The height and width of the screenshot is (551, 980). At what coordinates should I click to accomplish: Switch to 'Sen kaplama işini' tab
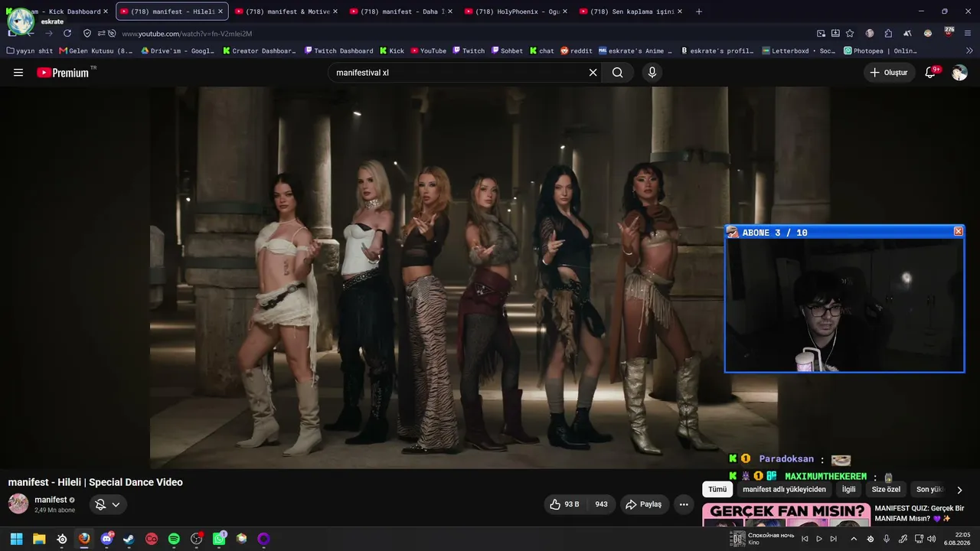(x=631, y=11)
